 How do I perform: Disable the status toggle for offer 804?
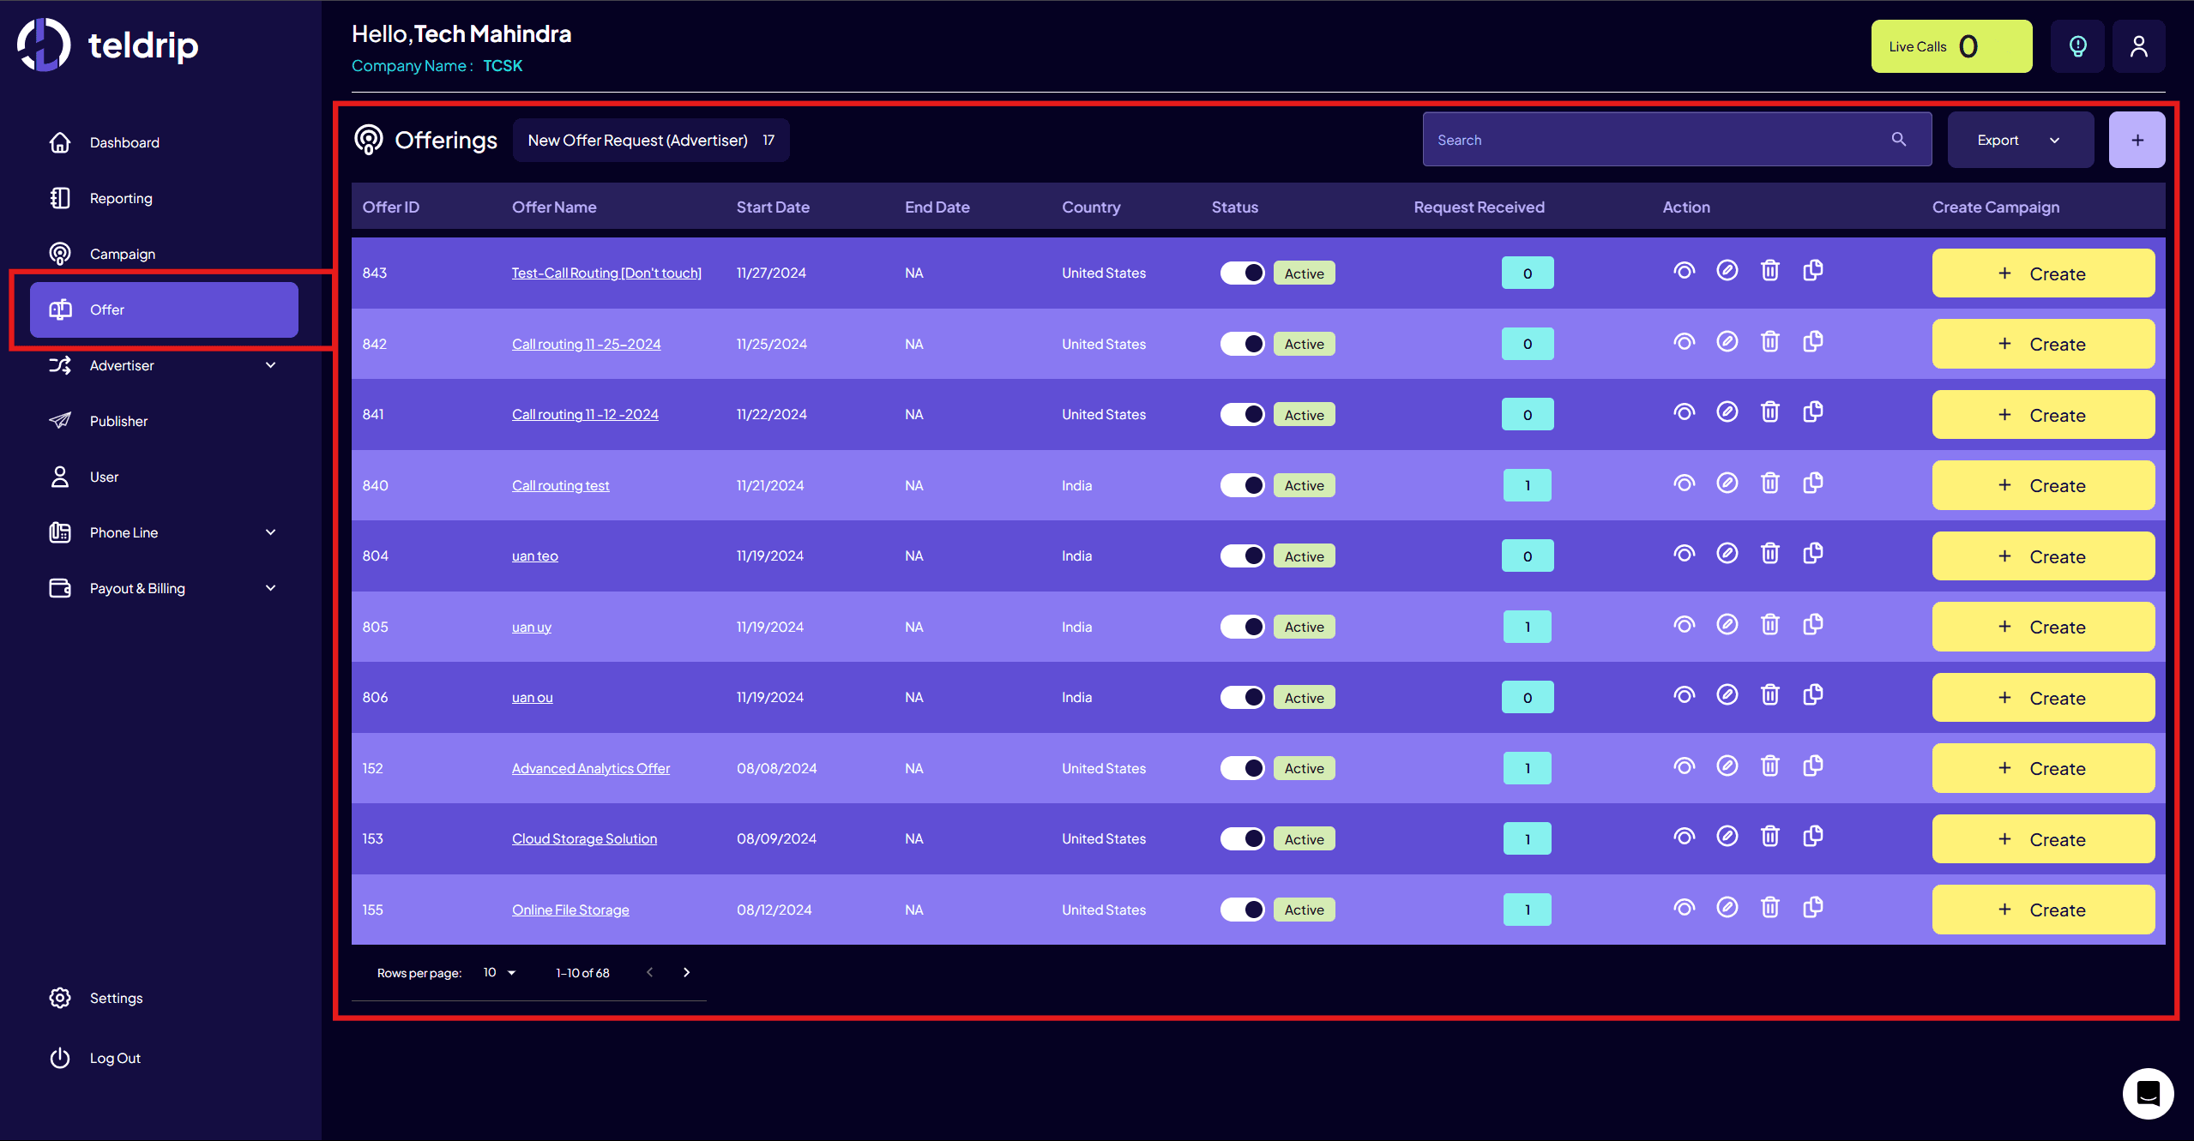click(x=1242, y=555)
